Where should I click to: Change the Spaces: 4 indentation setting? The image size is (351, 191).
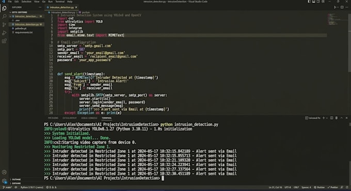[306, 187]
